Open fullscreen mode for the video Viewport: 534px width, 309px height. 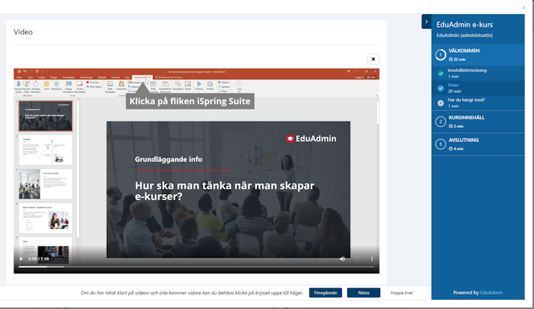pos(357,259)
